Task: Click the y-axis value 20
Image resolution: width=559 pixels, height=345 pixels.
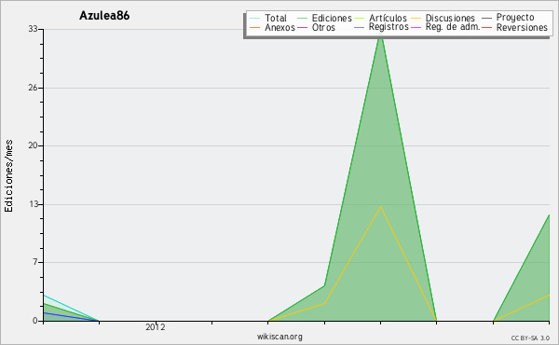Action: [34, 145]
